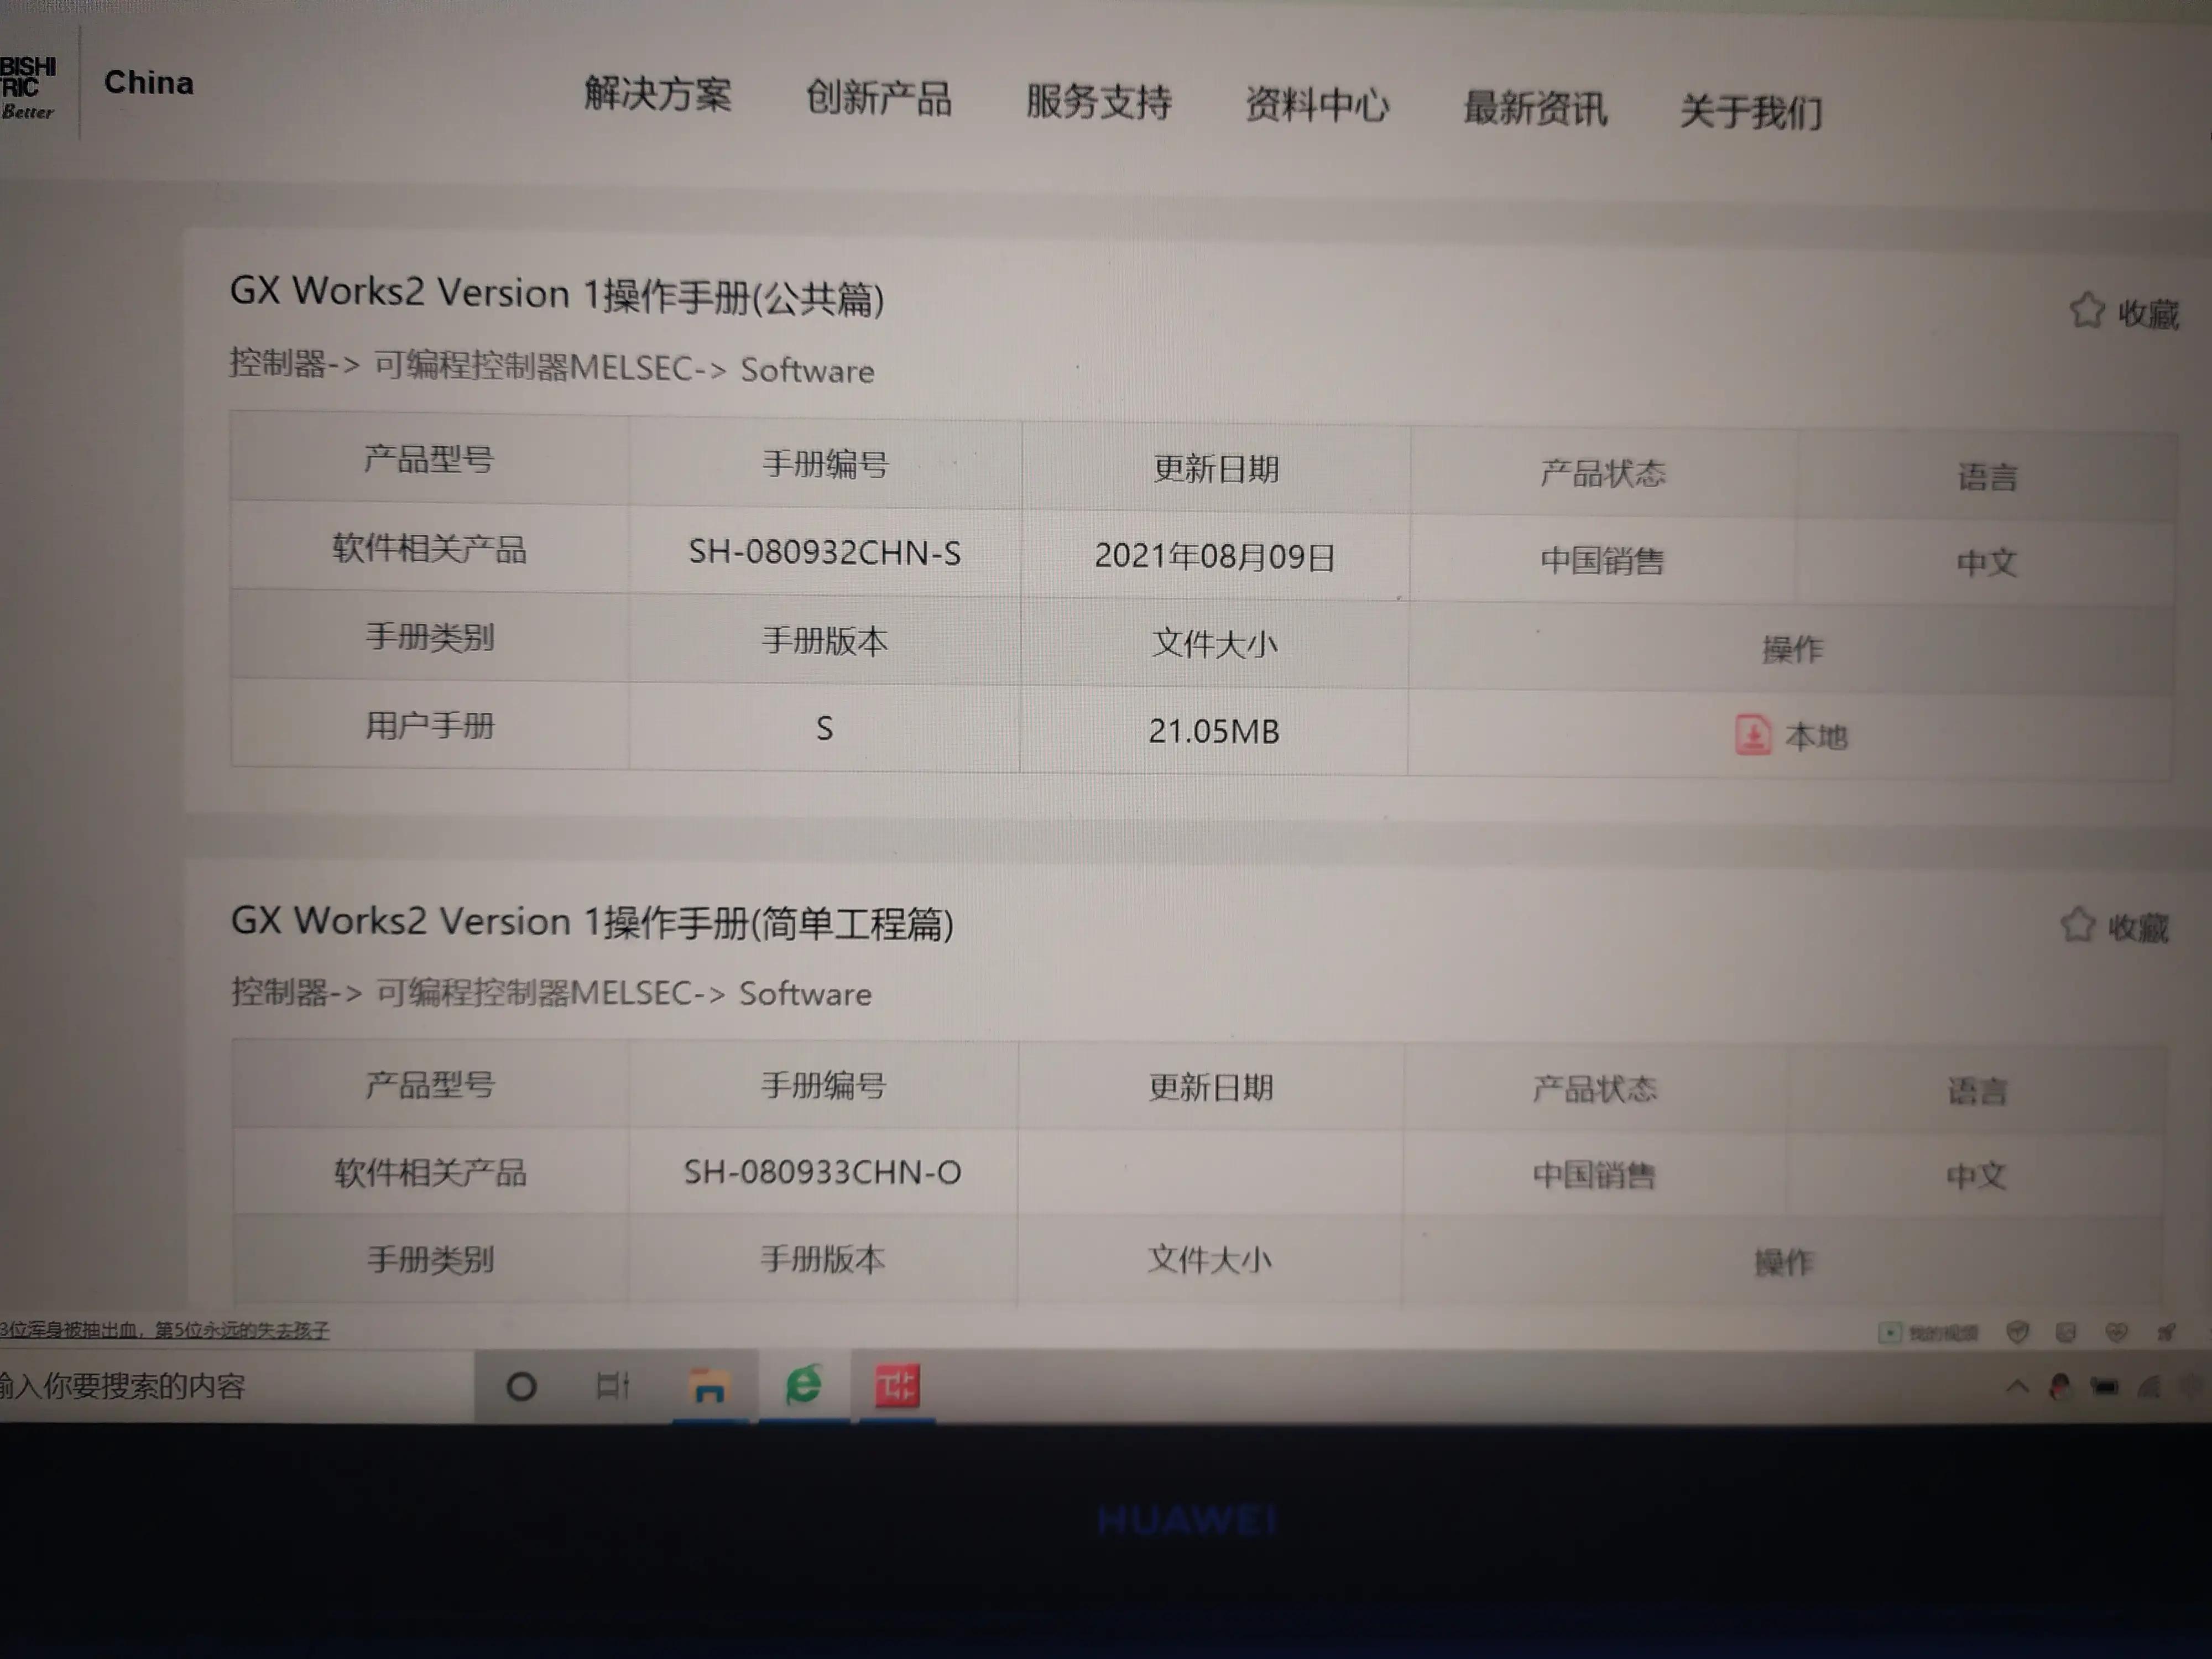Click the 收藏 label of the 公共篇 manual

(2148, 314)
